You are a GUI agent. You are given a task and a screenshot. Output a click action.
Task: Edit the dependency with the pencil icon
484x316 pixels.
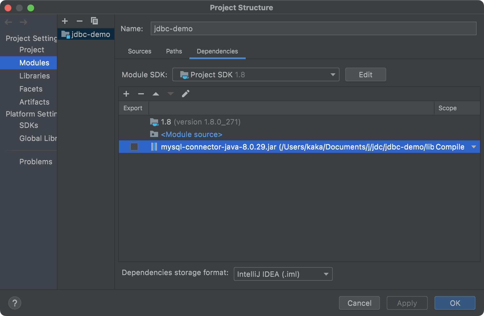tap(185, 94)
